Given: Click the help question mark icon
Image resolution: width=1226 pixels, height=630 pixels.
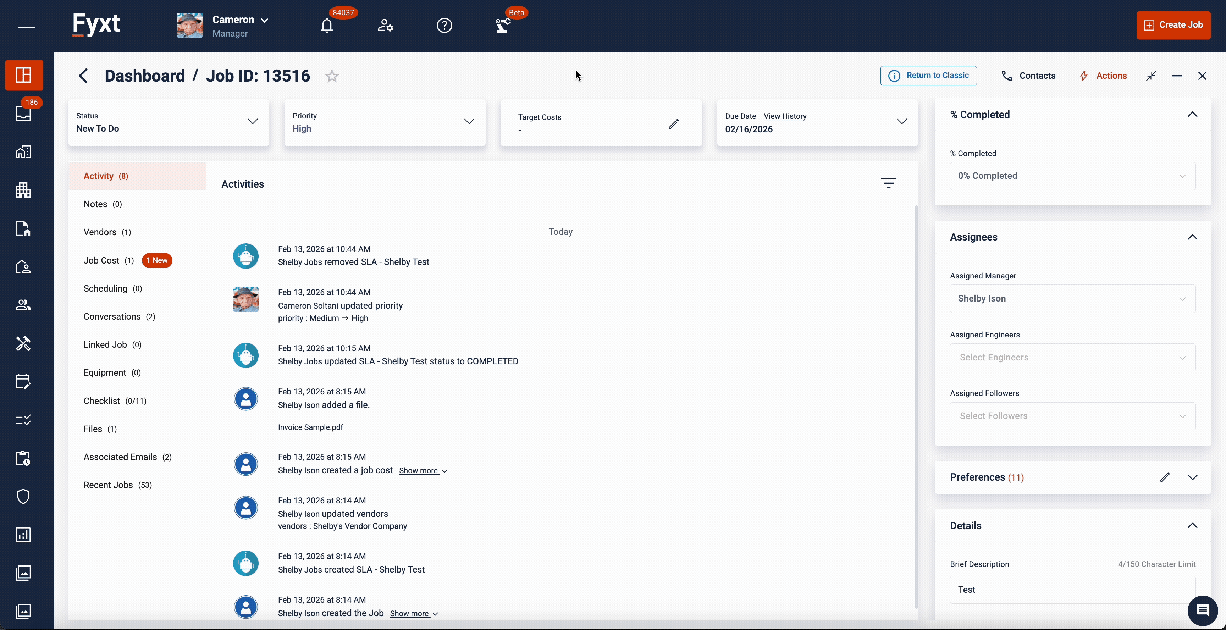Looking at the screenshot, I should click(x=444, y=25).
